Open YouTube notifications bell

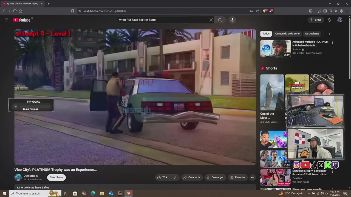pyautogui.click(x=329, y=20)
